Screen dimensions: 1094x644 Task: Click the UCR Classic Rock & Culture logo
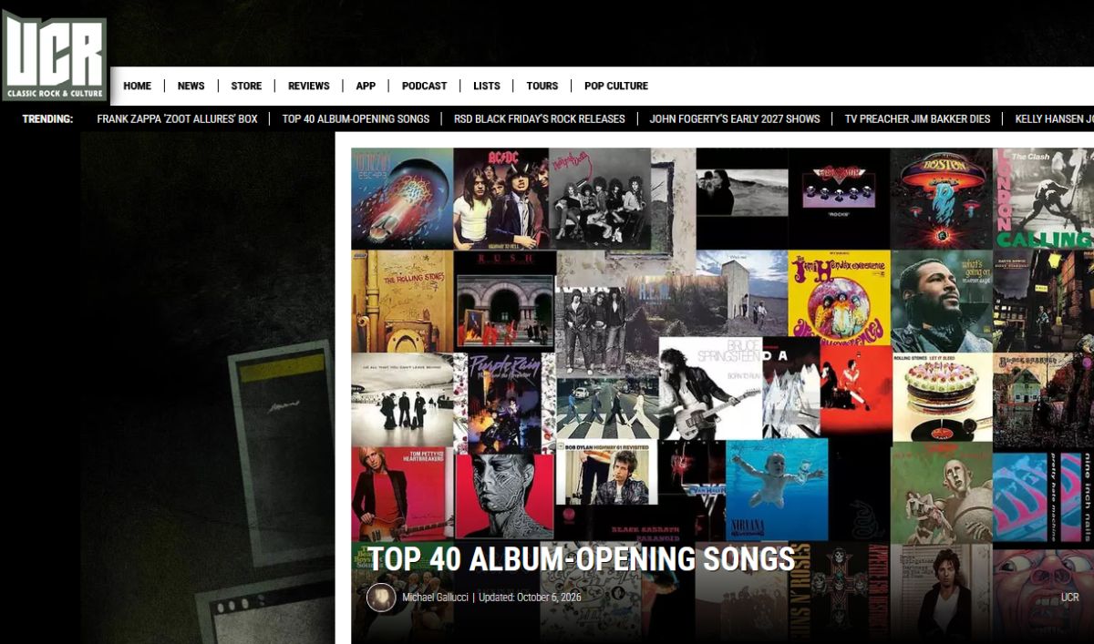tap(54, 57)
